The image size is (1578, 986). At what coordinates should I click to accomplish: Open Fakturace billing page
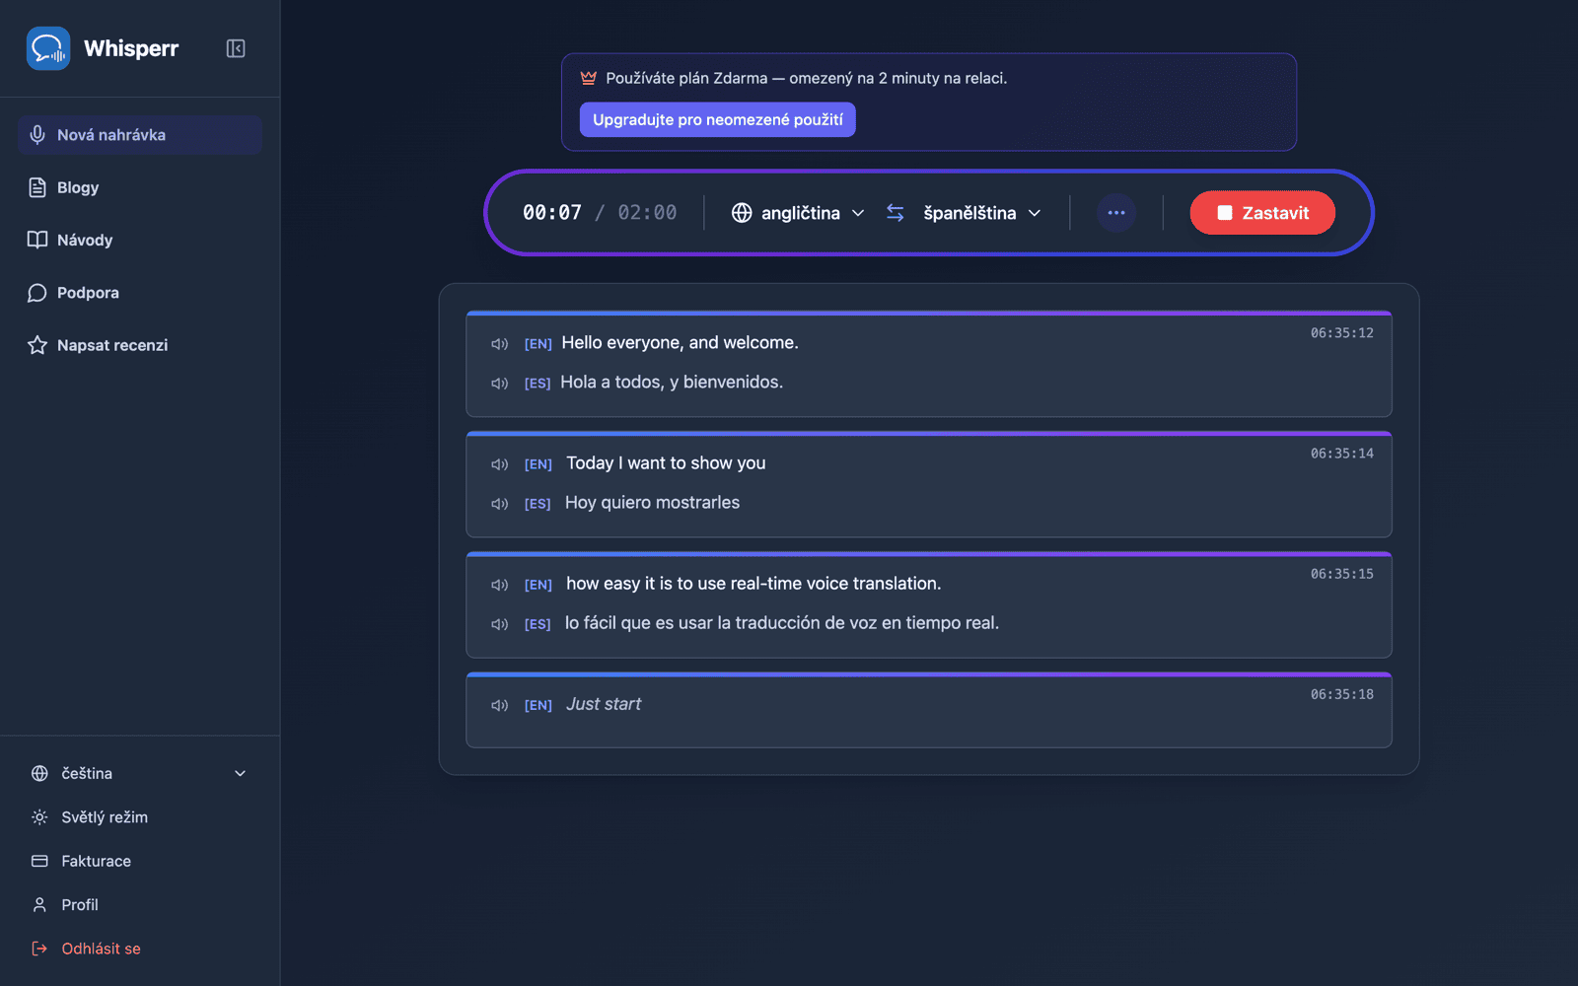(139, 861)
